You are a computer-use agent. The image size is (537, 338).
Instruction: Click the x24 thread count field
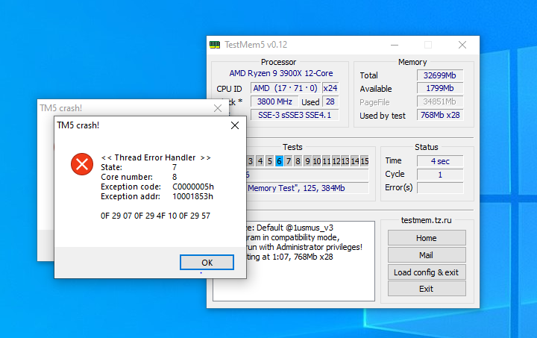point(330,88)
